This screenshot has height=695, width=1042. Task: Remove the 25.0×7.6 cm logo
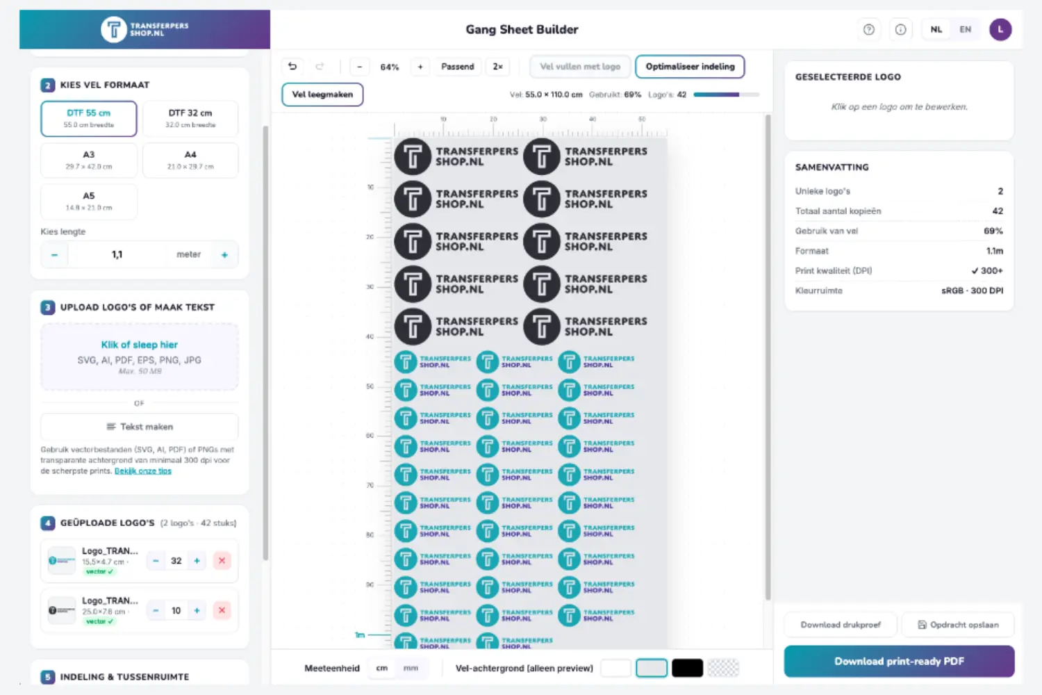(x=222, y=610)
